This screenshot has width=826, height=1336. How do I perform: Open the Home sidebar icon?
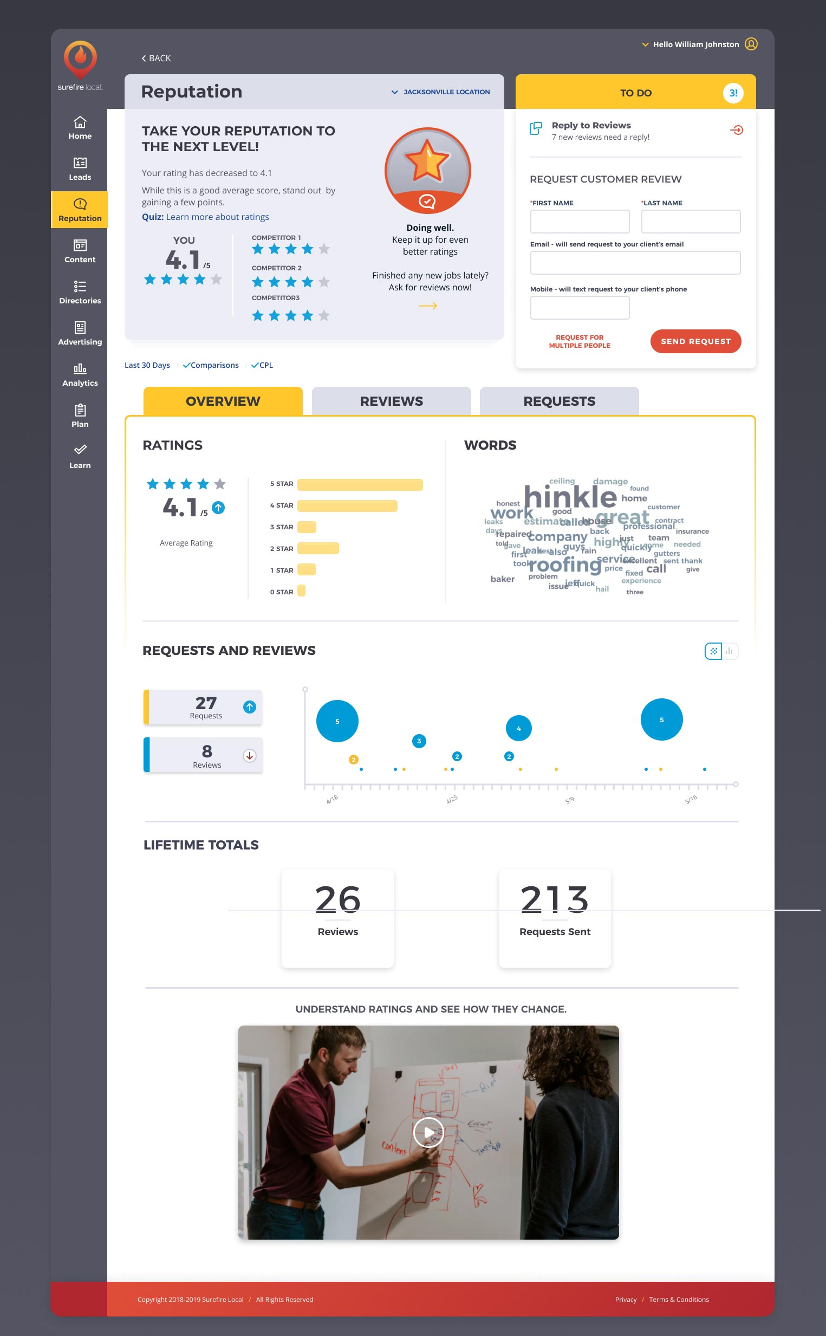coord(80,122)
